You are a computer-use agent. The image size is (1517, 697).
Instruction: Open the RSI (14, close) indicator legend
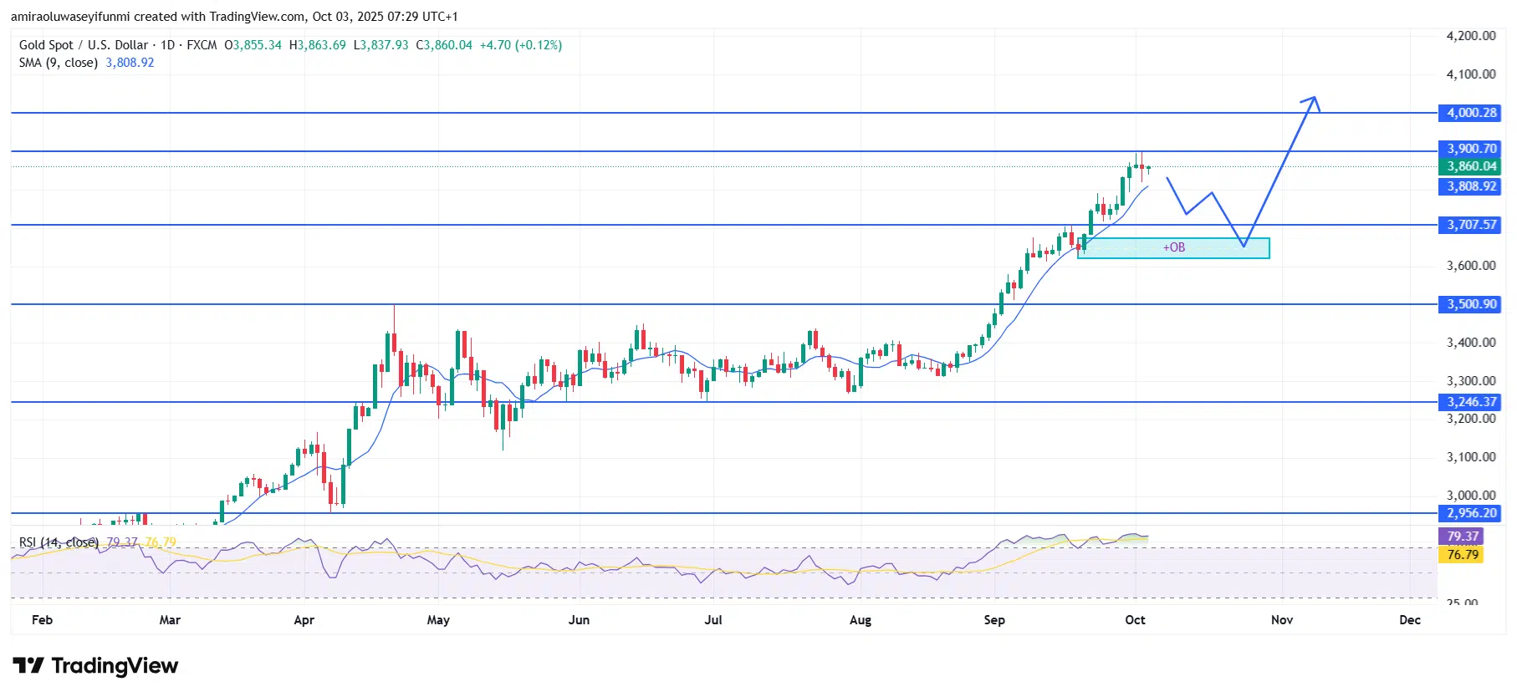59,542
